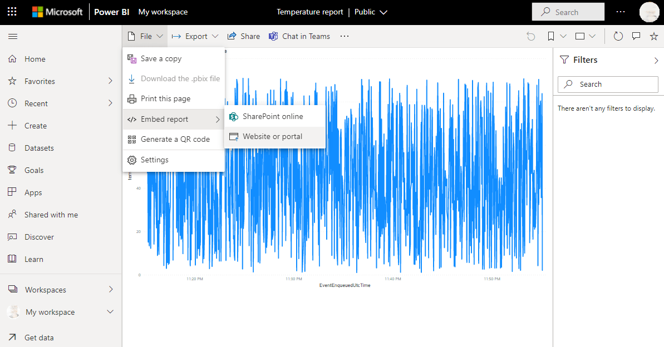664x347 pixels.
Task: Click the Refresh visuals icon
Action: pyautogui.click(x=618, y=36)
